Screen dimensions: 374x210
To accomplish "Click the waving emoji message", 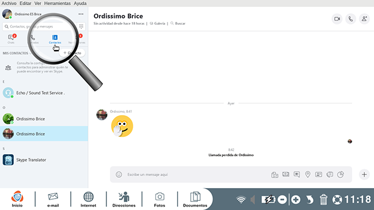I will tap(122, 126).
